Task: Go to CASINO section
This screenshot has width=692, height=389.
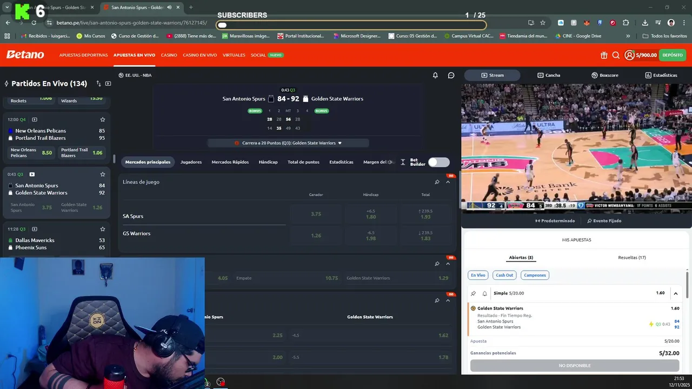Action: tap(169, 55)
